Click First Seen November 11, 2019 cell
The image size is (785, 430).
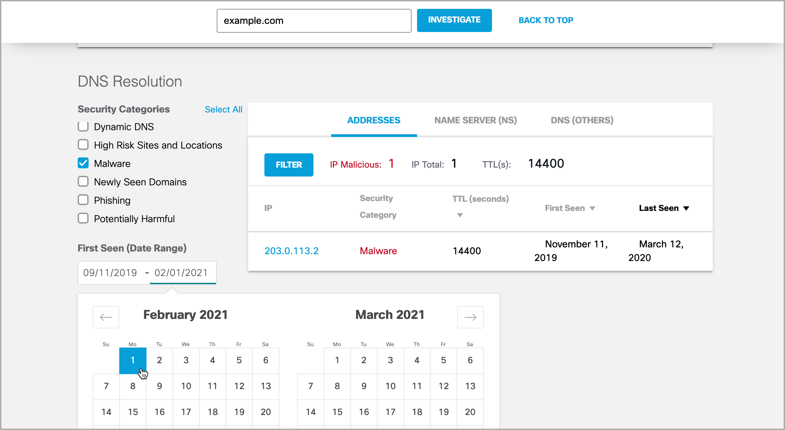tap(571, 251)
